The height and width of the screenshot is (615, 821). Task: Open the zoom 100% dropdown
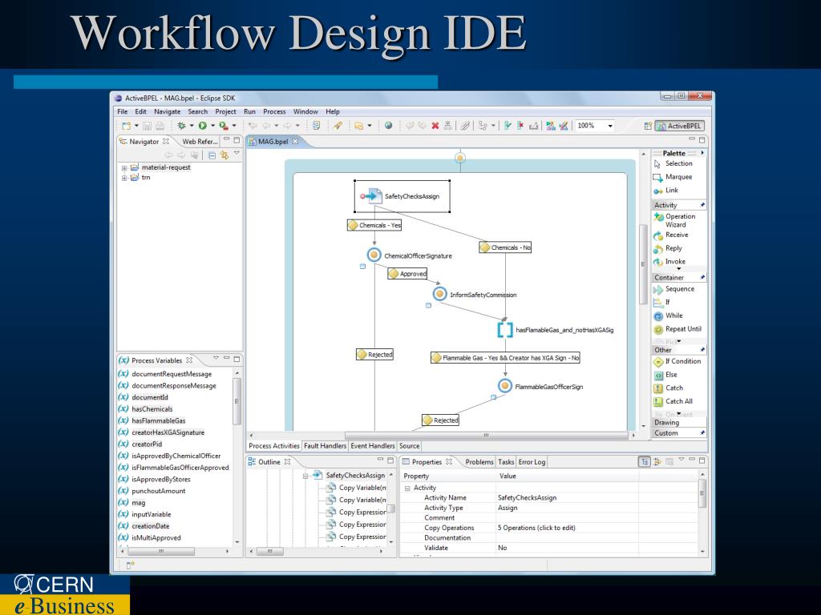point(610,126)
